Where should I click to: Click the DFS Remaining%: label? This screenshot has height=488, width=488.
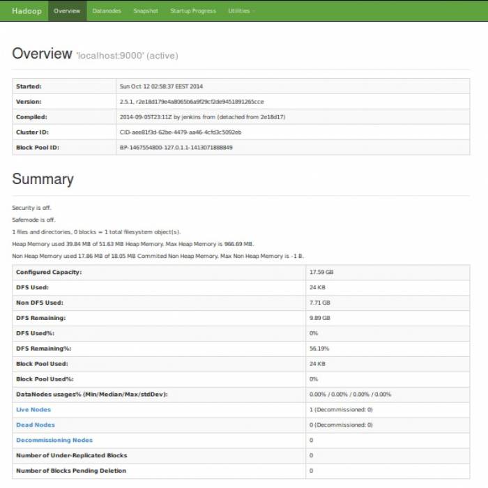[43, 349]
